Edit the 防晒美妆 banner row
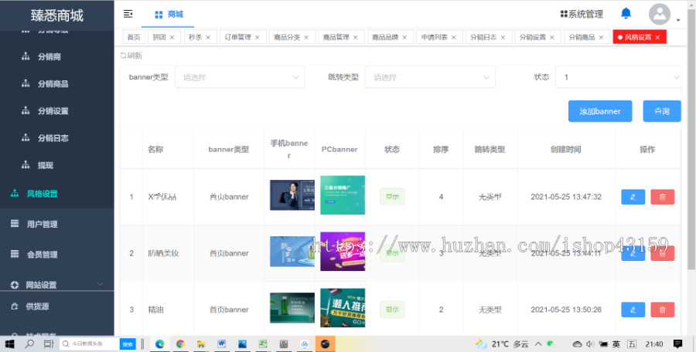This screenshot has height=352, width=696. click(633, 253)
